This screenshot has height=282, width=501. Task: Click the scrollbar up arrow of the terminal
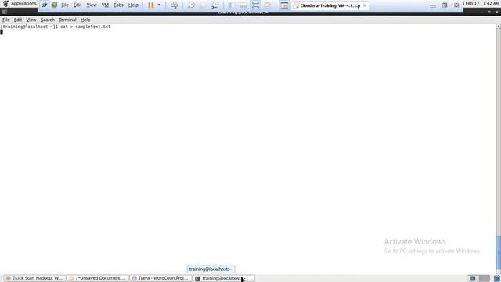coord(499,26)
